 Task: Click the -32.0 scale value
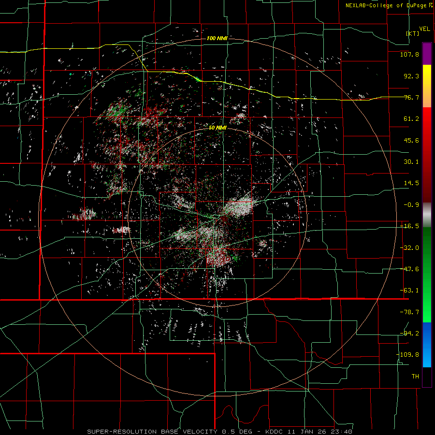(409, 248)
